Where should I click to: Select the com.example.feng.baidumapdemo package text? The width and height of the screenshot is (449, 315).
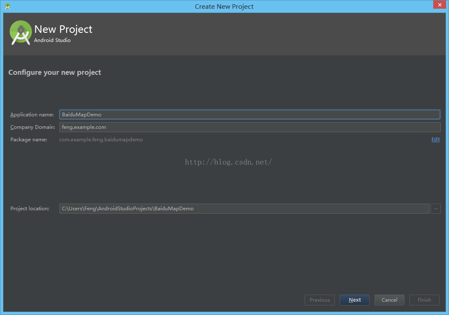point(101,140)
